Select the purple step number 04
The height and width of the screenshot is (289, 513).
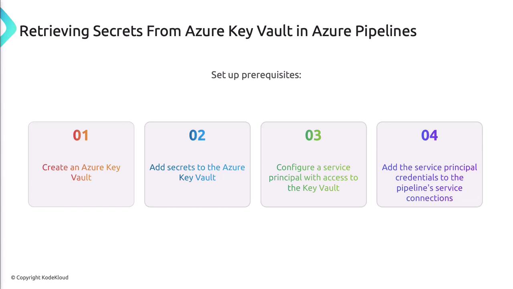click(429, 136)
